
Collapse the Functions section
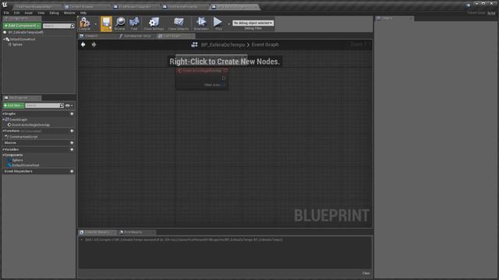(3, 131)
